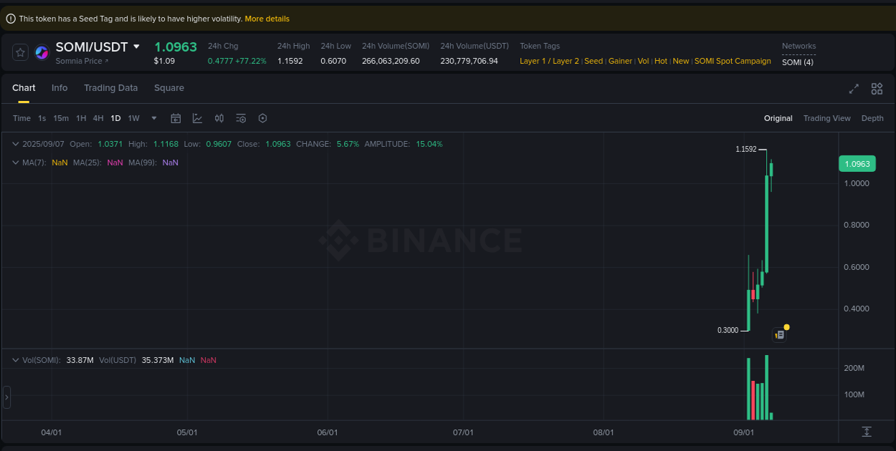Collapse the moving averages row chevron
This screenshot has height=451, width=896.
pyautogui.click(x=15, y=163)
